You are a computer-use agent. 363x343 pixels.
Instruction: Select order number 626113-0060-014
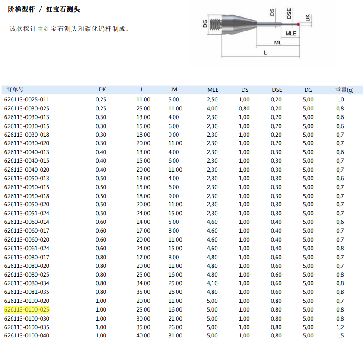coord(27,222)
